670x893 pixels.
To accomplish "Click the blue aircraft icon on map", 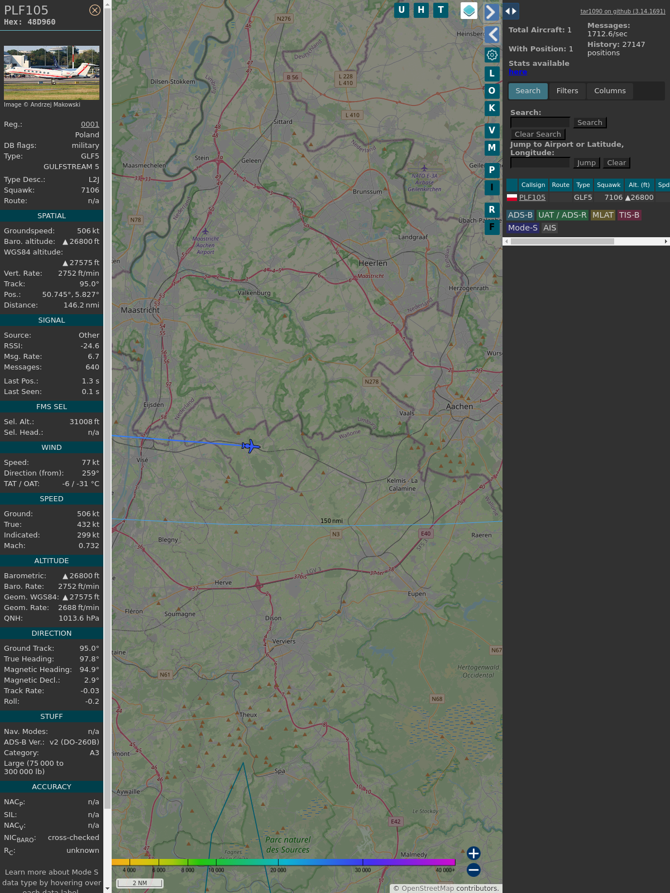I will (251, 446).
